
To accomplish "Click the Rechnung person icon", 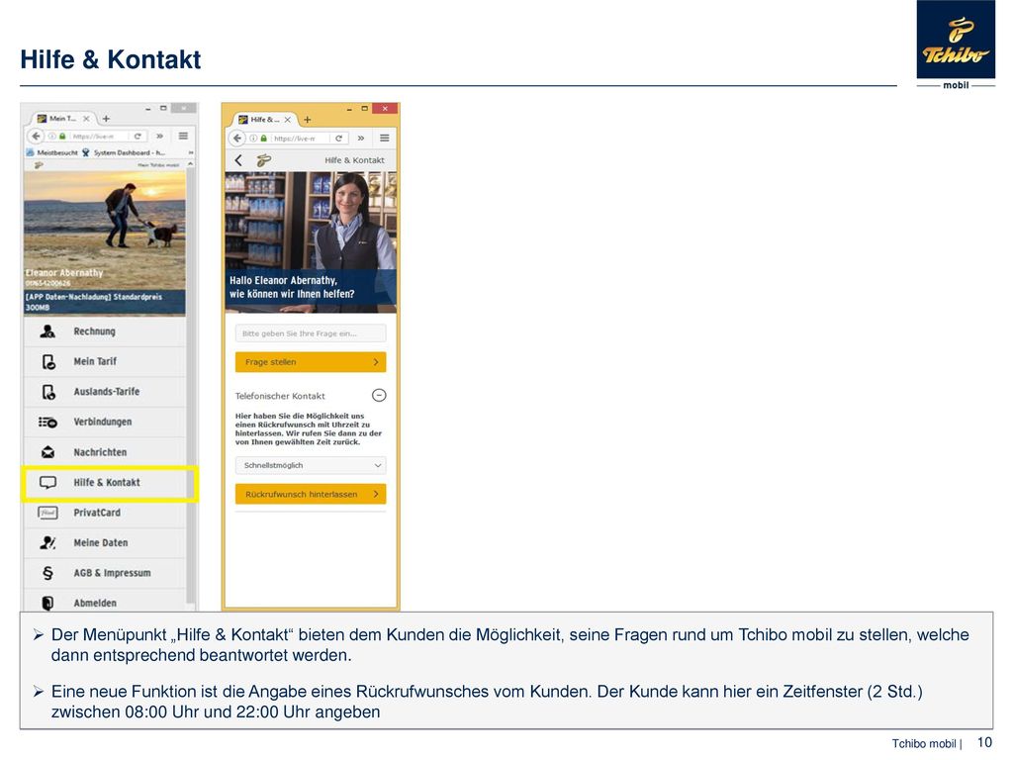I will pos(47,332).
